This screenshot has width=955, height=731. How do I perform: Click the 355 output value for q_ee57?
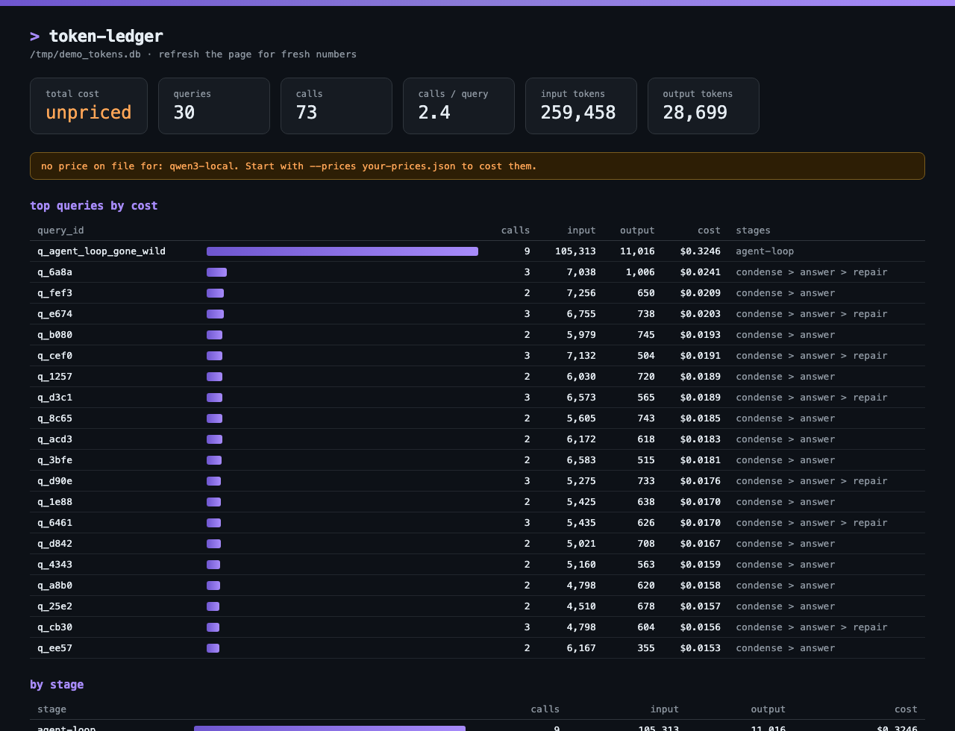(x=646, y=648)
